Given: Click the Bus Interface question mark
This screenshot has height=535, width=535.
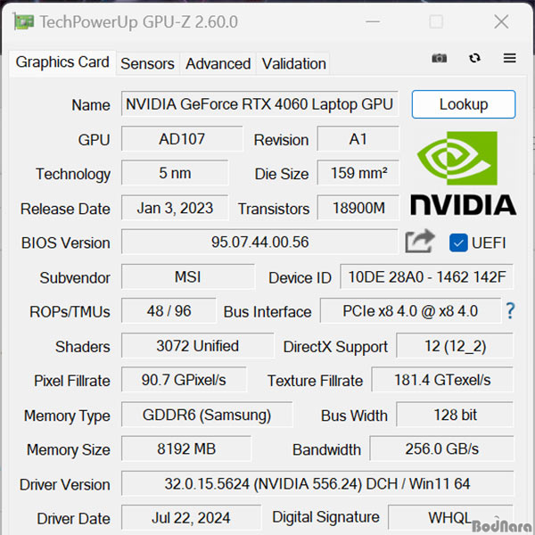Looking at the screenshot, I should tap(510, 310).
